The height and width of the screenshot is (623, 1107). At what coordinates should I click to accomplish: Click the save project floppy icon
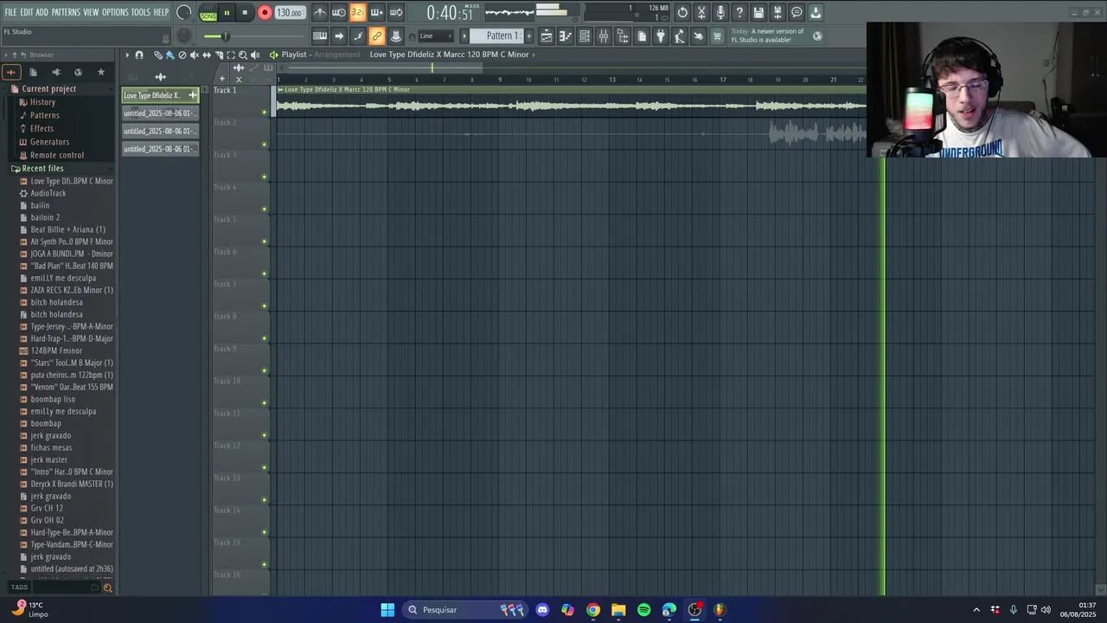click(758, 12)
